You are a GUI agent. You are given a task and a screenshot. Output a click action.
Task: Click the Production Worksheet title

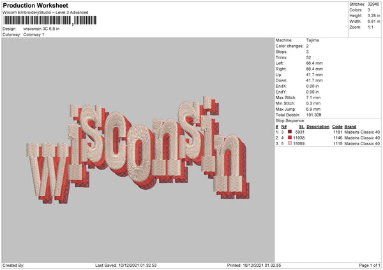click(x=35, y=5)
